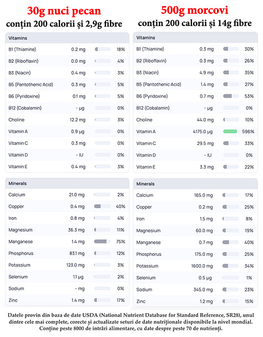Select the Vitamin C 29.5 mg value for carrots
Screen dimensions: 263x337
pos(205,143)
